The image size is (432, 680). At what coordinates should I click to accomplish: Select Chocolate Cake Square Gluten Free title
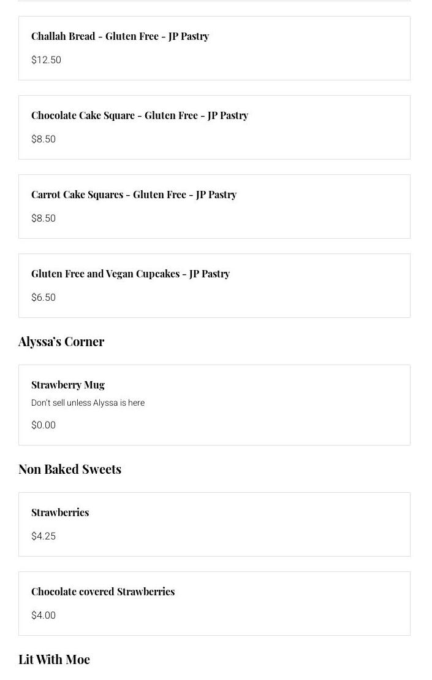tap(140, 115)
